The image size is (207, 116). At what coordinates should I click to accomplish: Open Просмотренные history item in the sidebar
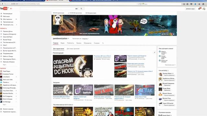click(x=8, y=22)
